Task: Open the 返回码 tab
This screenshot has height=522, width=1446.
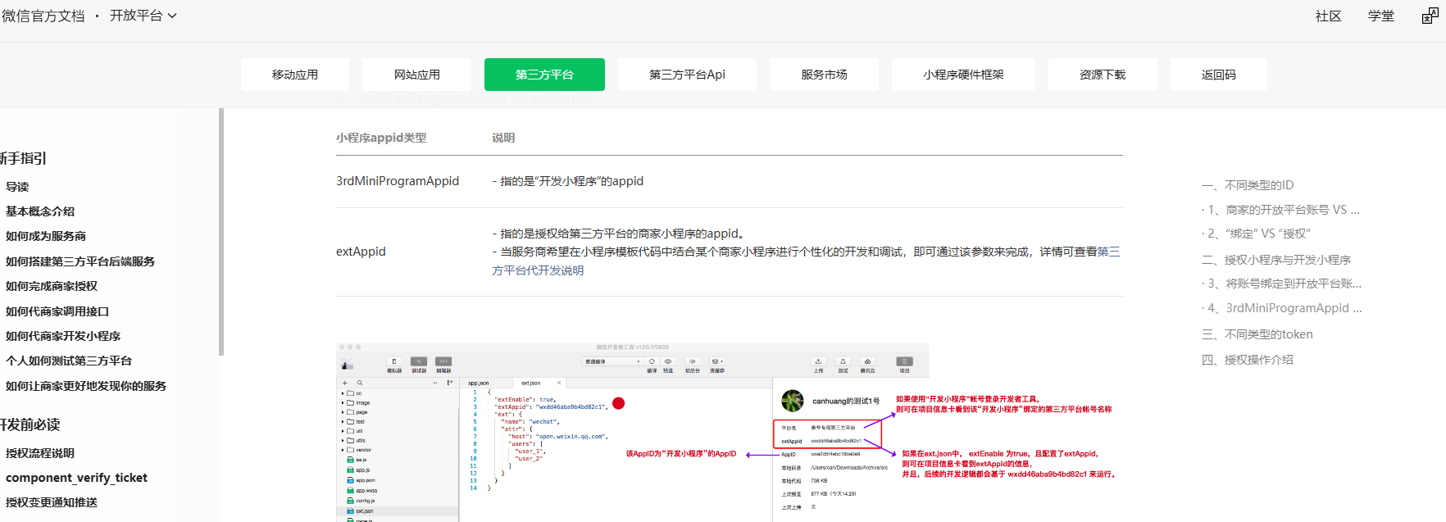Action: pyautogui.click(x=1218, y=75)
